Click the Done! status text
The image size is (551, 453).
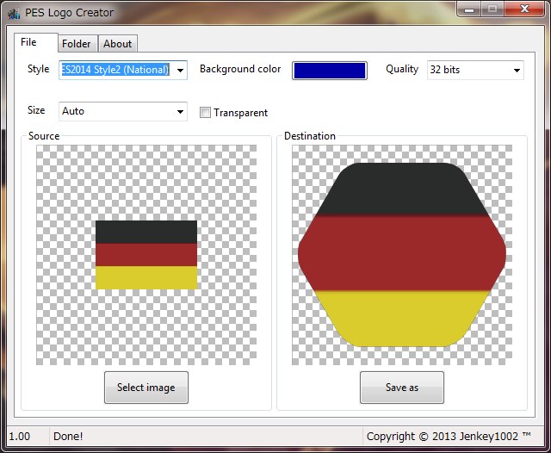(68, 436)
